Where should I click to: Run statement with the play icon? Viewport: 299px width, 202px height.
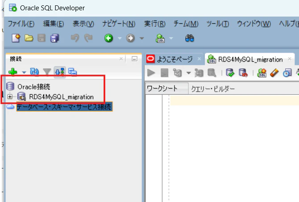(x=151, y=73)
